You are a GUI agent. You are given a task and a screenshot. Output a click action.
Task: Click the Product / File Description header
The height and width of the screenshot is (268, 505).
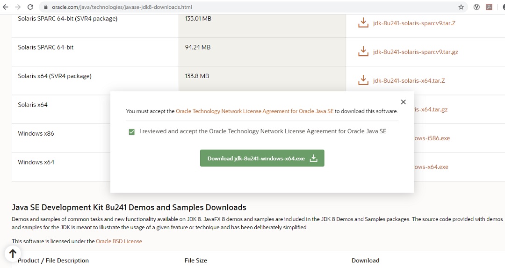[53, 260]
